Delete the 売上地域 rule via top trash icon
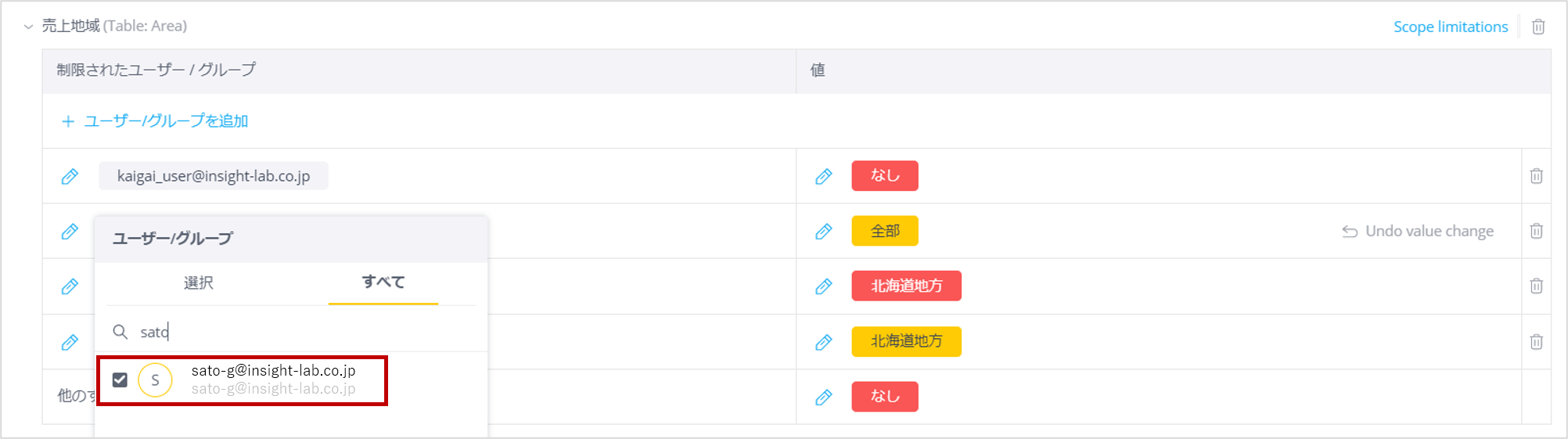The image size is (1568, 439). coord(1538,27)
